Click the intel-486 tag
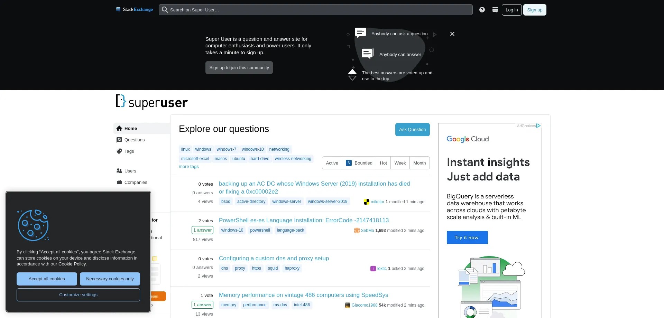The height and width of the screenshot is (318, 664). (x=302, y=305)
